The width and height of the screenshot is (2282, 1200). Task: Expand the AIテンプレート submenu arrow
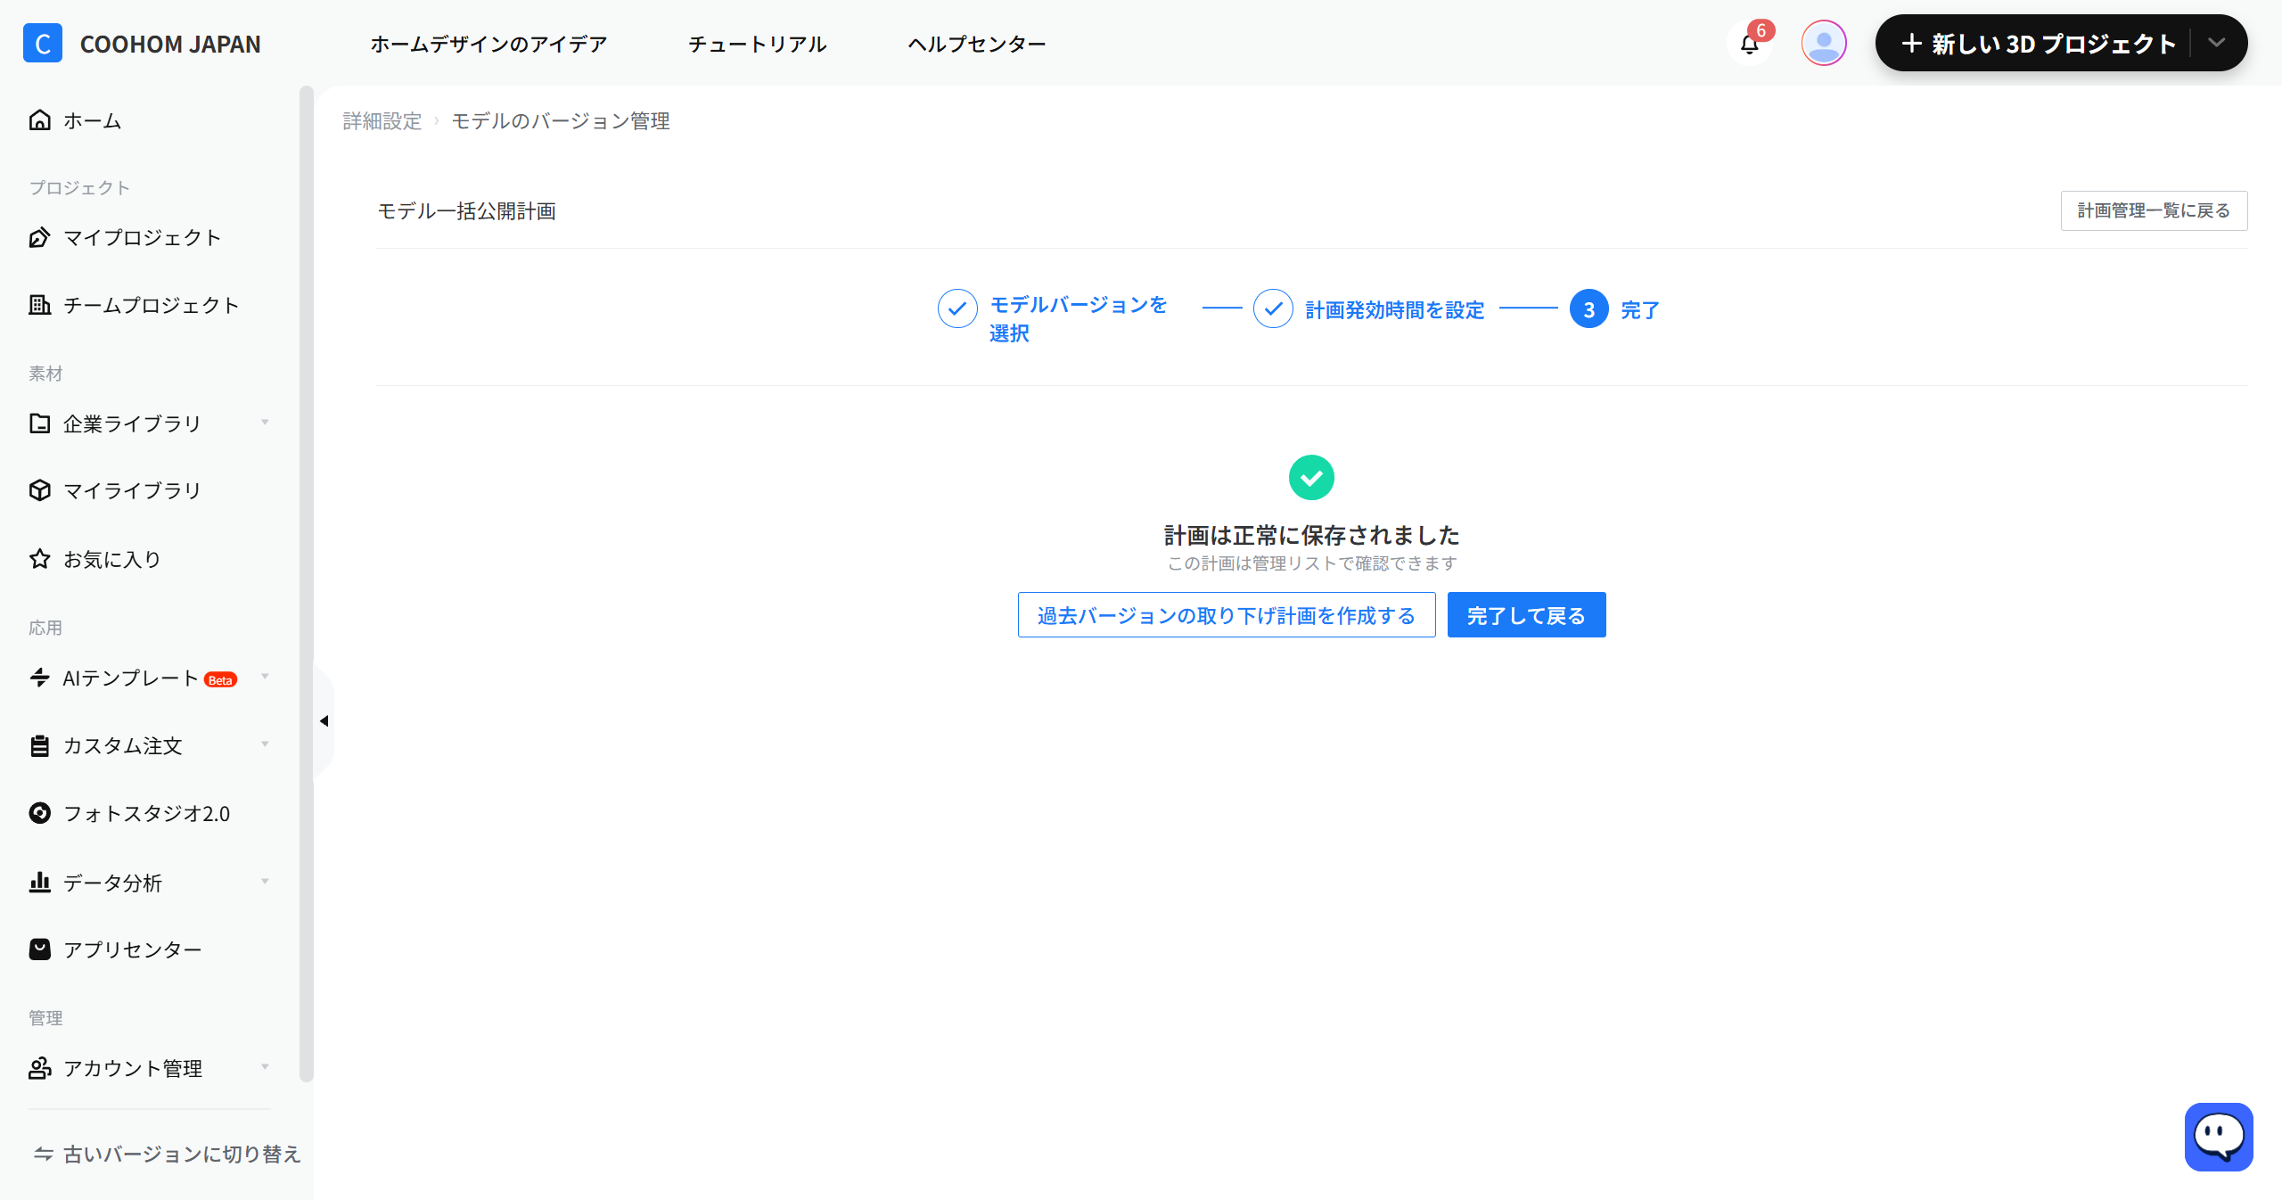tap(265, 676)
